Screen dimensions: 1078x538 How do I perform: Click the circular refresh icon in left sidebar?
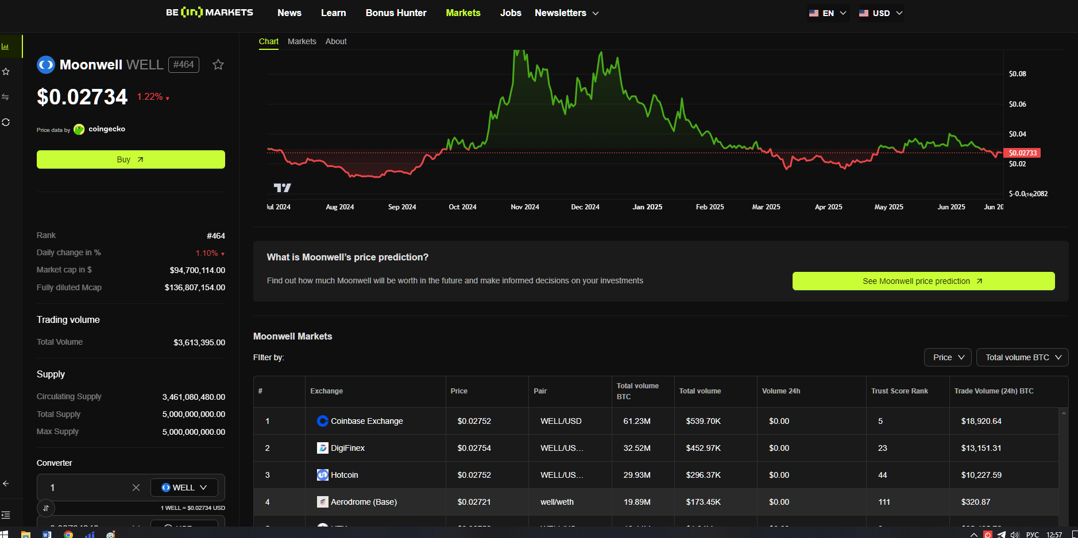(6, 122)
